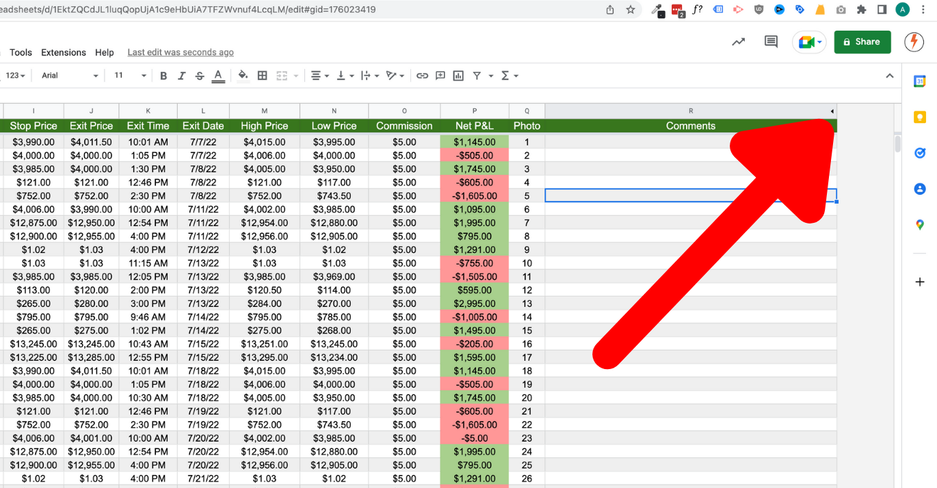This screenshot has width=937, height=488.
Task: Open Google Calendar in the side panel
Action: [920, 81]
